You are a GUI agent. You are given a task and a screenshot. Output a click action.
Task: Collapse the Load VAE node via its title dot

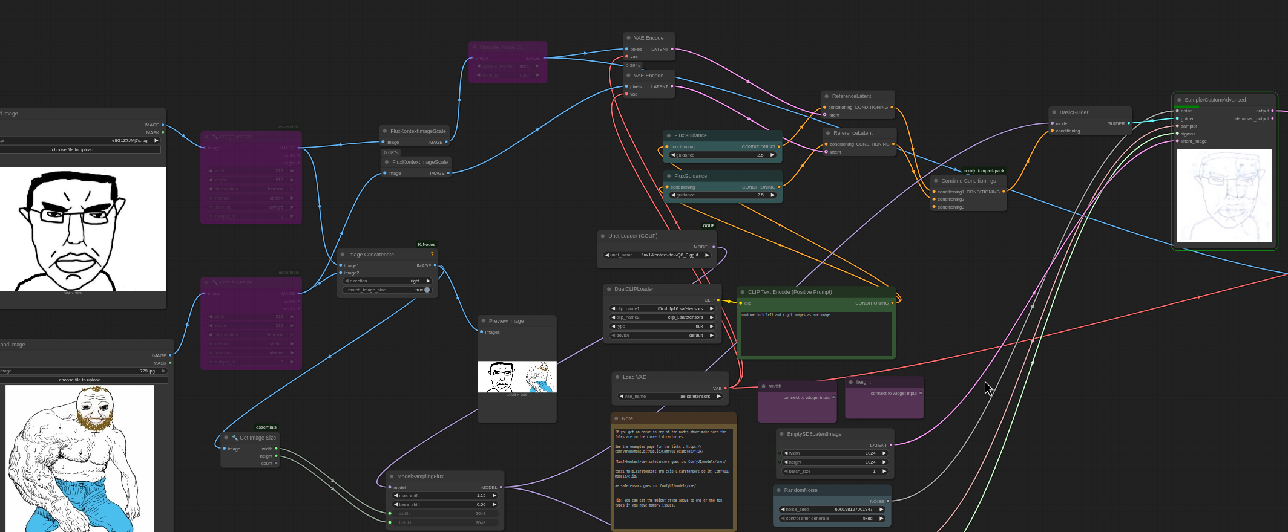[617, 377]
